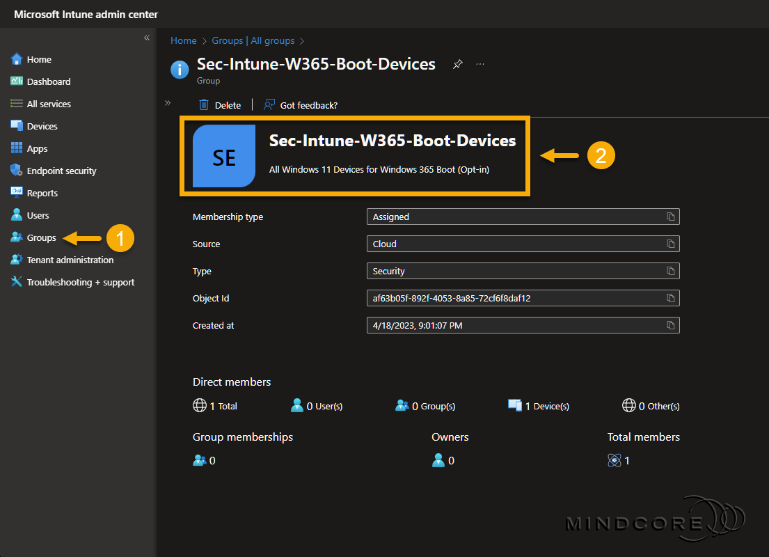View the 1 Device(s) direct member

pos(544,406)
